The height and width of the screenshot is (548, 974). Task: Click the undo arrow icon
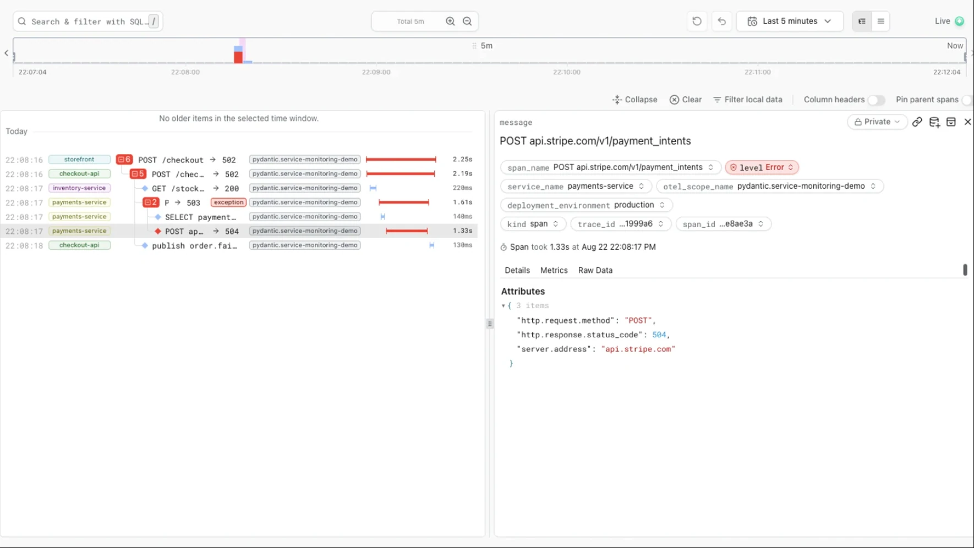[x=721, y=21]
